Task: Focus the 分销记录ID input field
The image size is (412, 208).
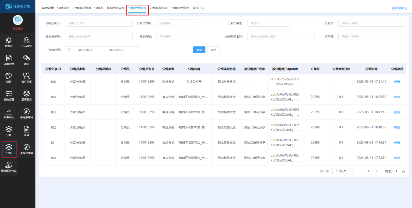Action: click(x=99, y=23)
